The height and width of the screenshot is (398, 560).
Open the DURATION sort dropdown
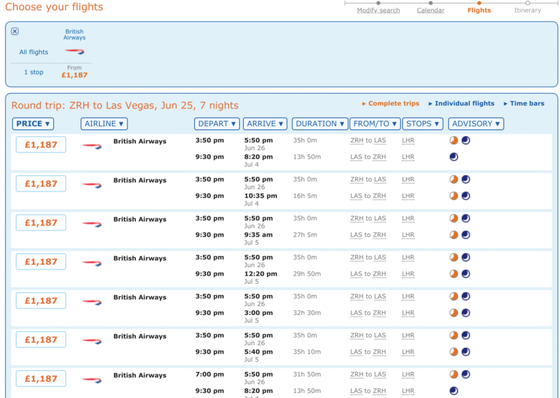(320, 124)
